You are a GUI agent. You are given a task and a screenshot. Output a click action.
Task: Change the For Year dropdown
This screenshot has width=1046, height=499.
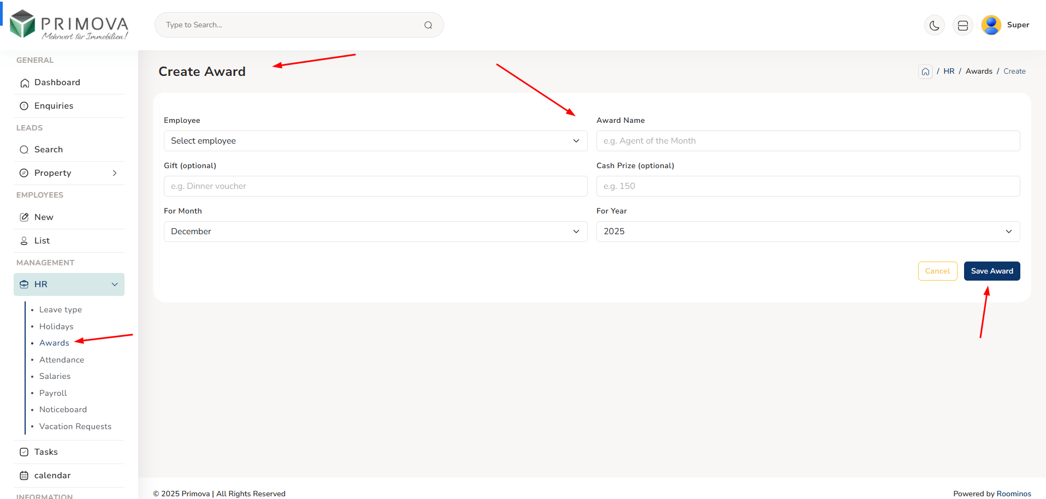point(807,231)
